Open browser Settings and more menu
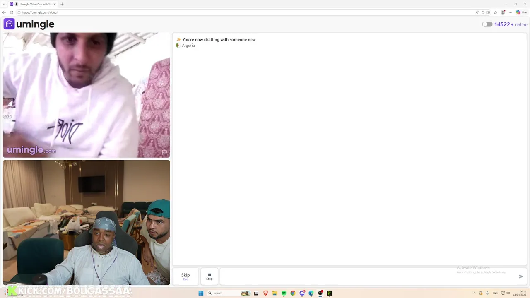The image size is (530, 298). click(510, 12)
